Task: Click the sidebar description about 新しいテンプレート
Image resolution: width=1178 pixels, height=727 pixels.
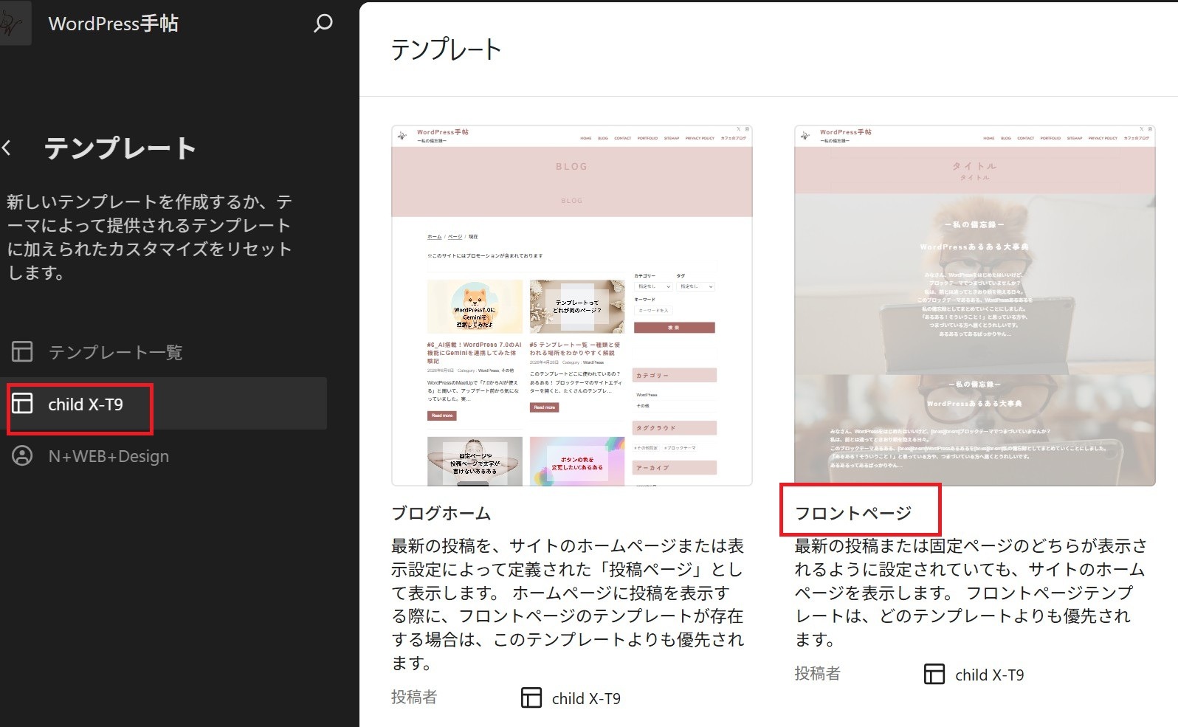Action: point(150,237)
